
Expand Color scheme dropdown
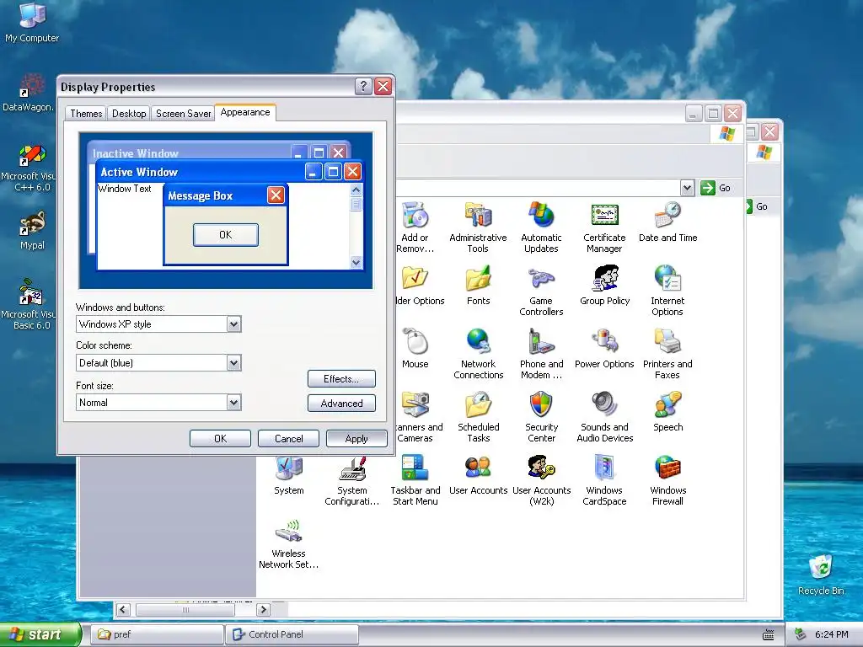pyautogui.click(x=233, y=362)
